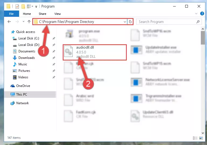This screenshot has height=145, width=207.
Task: Go back with the left arrow button
Action: pyautogui.click(x=9, y=22)
